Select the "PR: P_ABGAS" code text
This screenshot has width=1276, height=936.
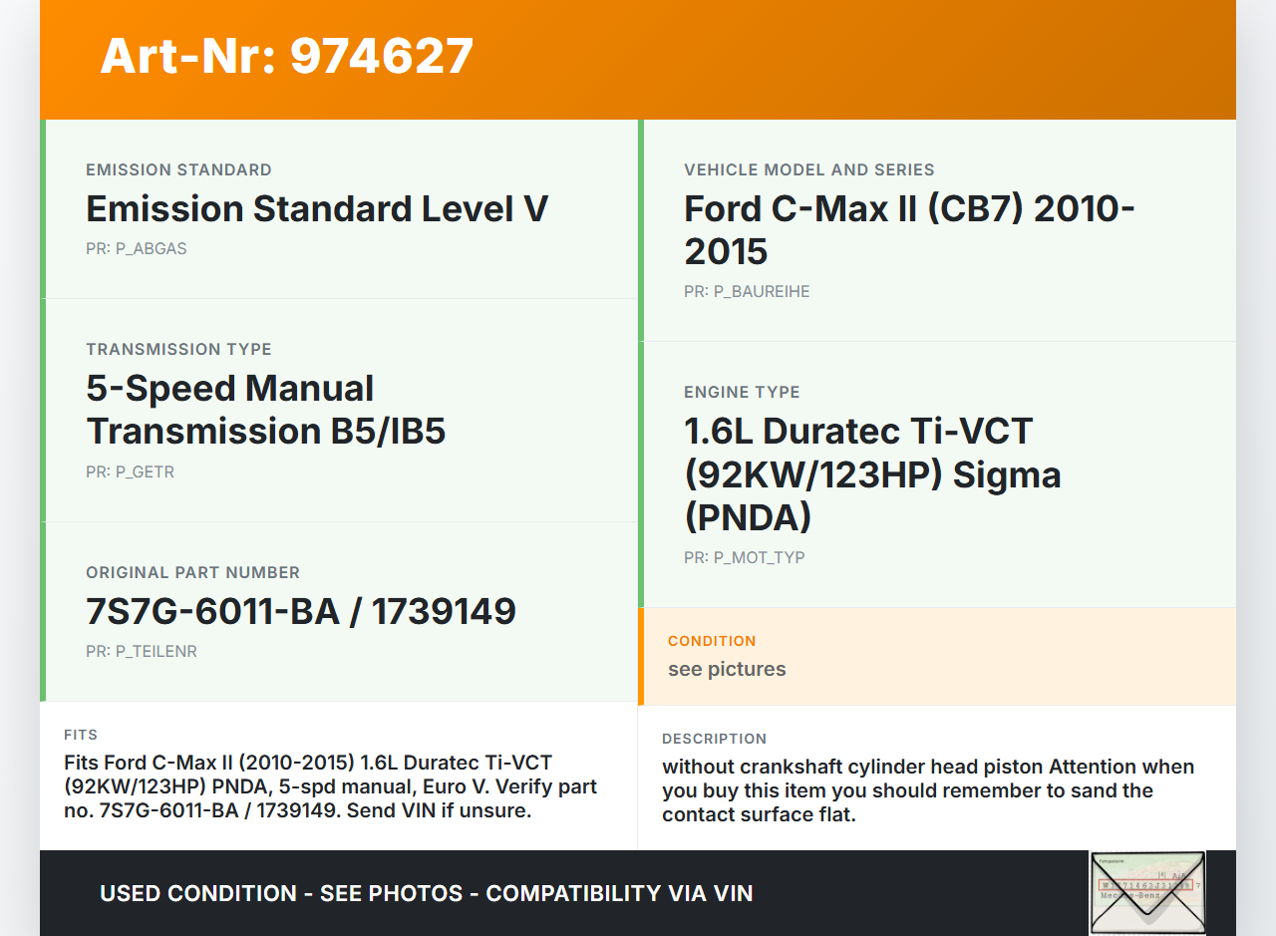[x=137, y=249]
